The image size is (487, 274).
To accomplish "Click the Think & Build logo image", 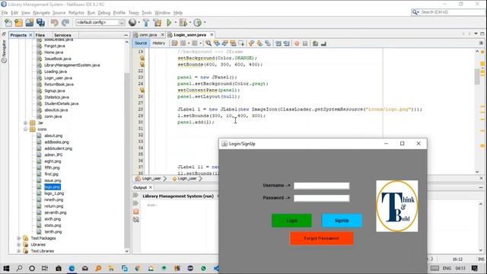I will (x=397, y=206).
